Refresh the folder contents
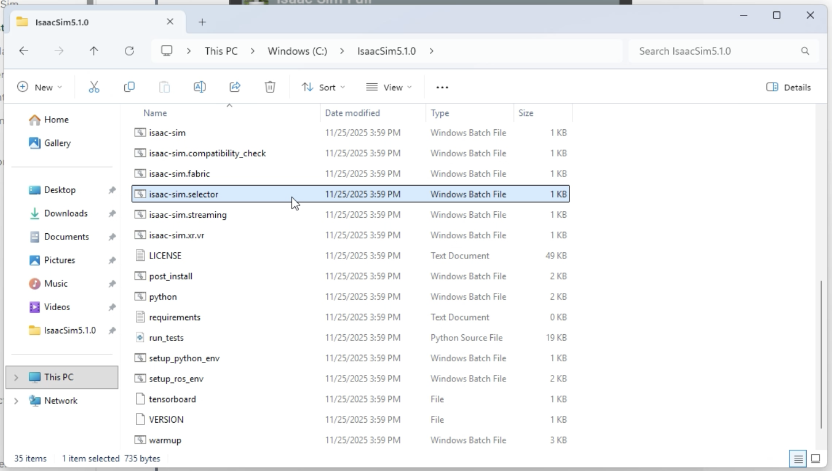This screenshot has width=832, height=471. [129, 51]
